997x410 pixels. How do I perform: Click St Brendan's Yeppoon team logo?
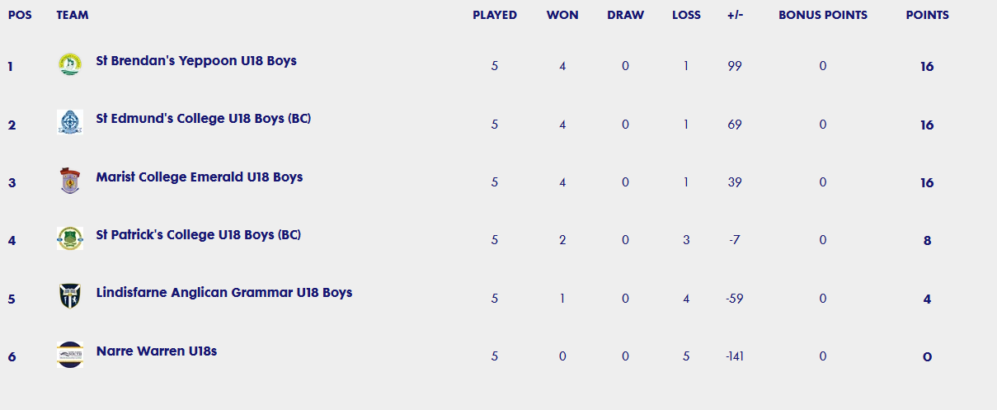70,64
